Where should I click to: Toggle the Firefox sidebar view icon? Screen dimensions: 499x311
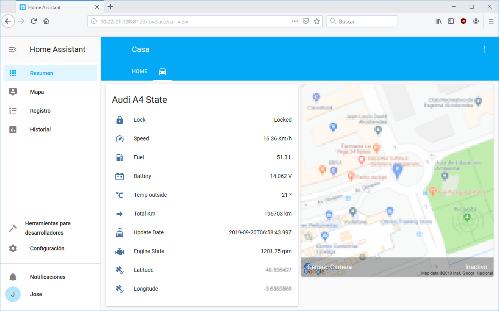[x=451, y=21]
